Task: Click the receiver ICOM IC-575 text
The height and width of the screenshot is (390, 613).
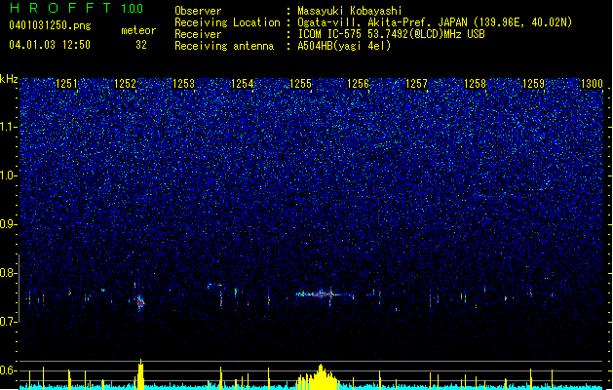Action: pyautogui.click(x=391, y=34)
